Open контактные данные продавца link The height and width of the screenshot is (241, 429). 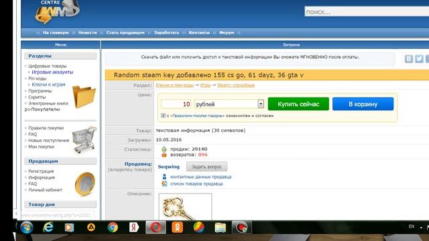[201, 177]
